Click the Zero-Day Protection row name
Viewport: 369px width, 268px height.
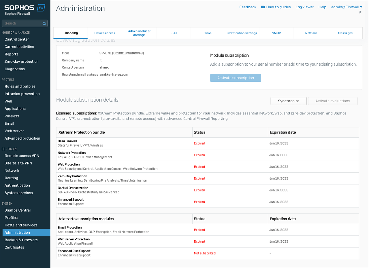click(x=72, y=176)
